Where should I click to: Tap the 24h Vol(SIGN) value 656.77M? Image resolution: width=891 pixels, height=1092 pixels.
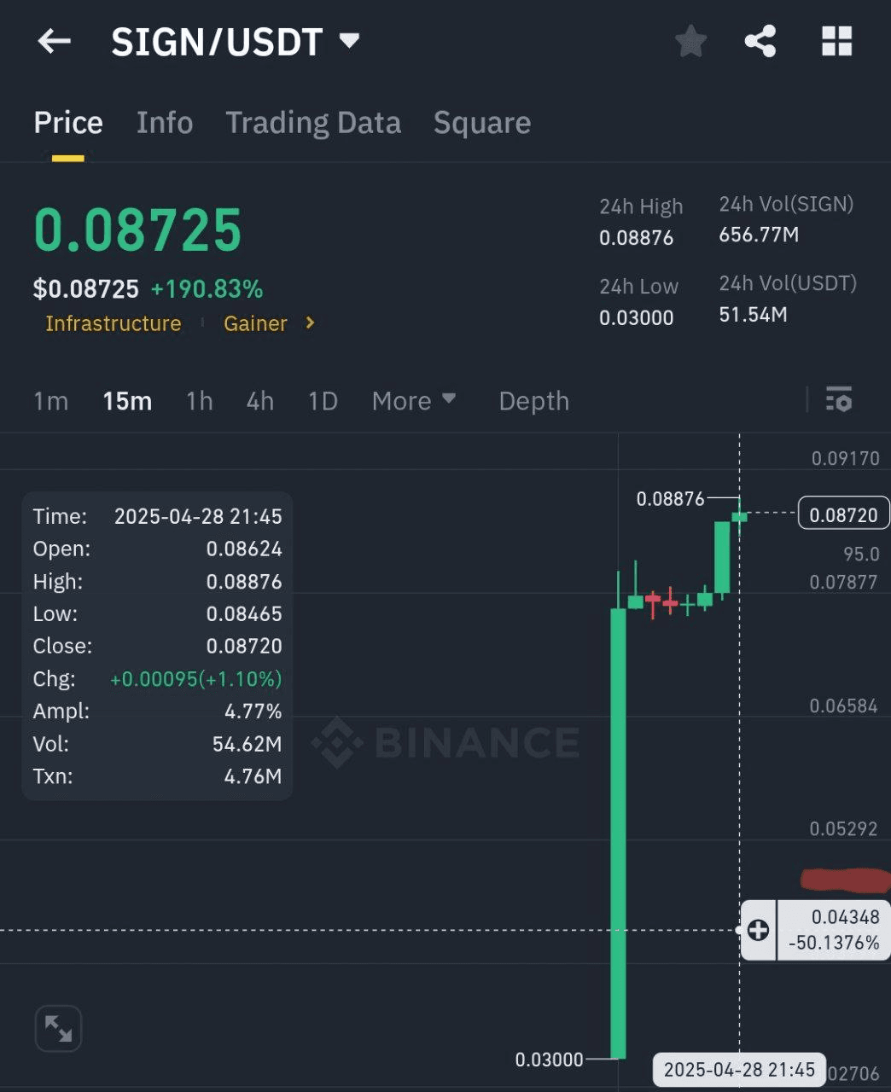click(x=759, y=235)
